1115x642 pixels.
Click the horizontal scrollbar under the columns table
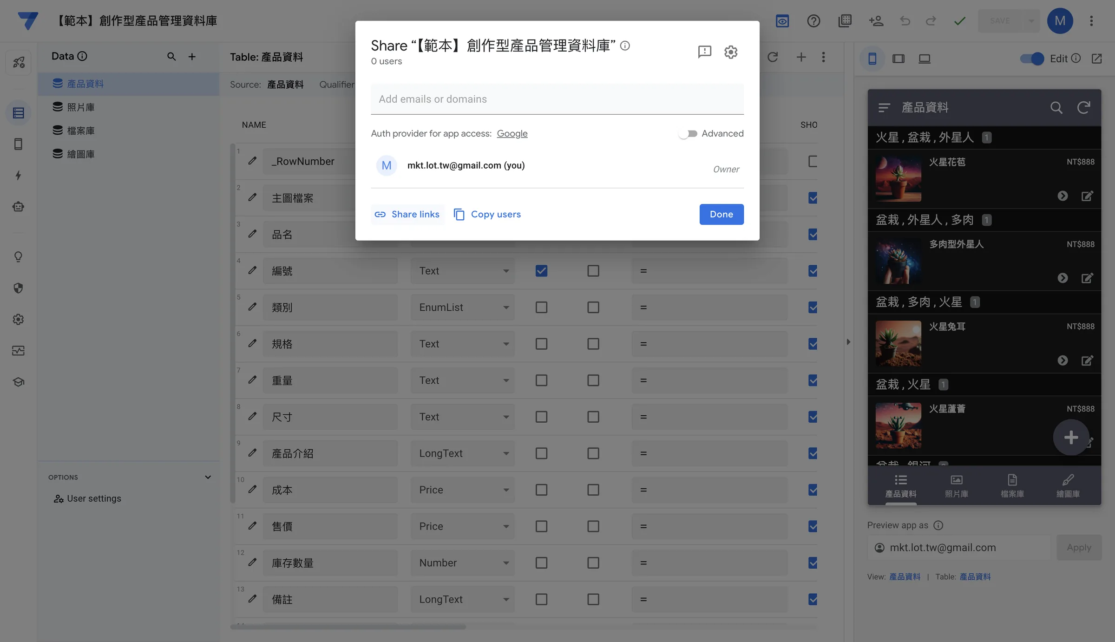(x=348, y=627)
